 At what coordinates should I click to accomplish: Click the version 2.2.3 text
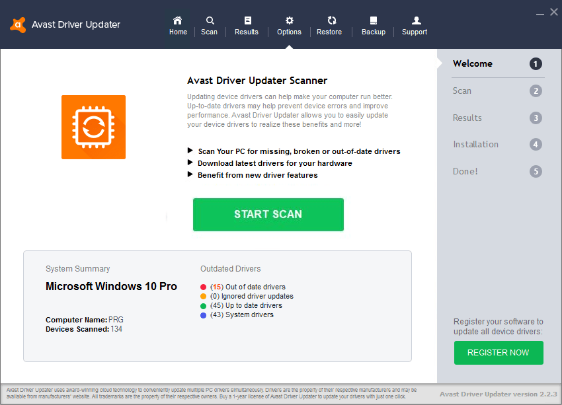pos(499,394)
